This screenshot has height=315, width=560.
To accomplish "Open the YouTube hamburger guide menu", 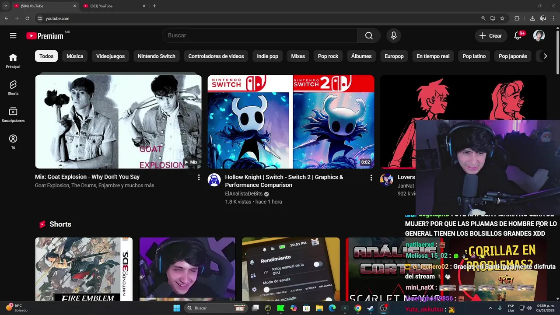I will pos(13,36).
